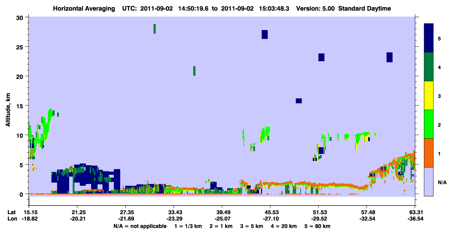
Task: Click latitude value 15.15
Action: [29, 212]
